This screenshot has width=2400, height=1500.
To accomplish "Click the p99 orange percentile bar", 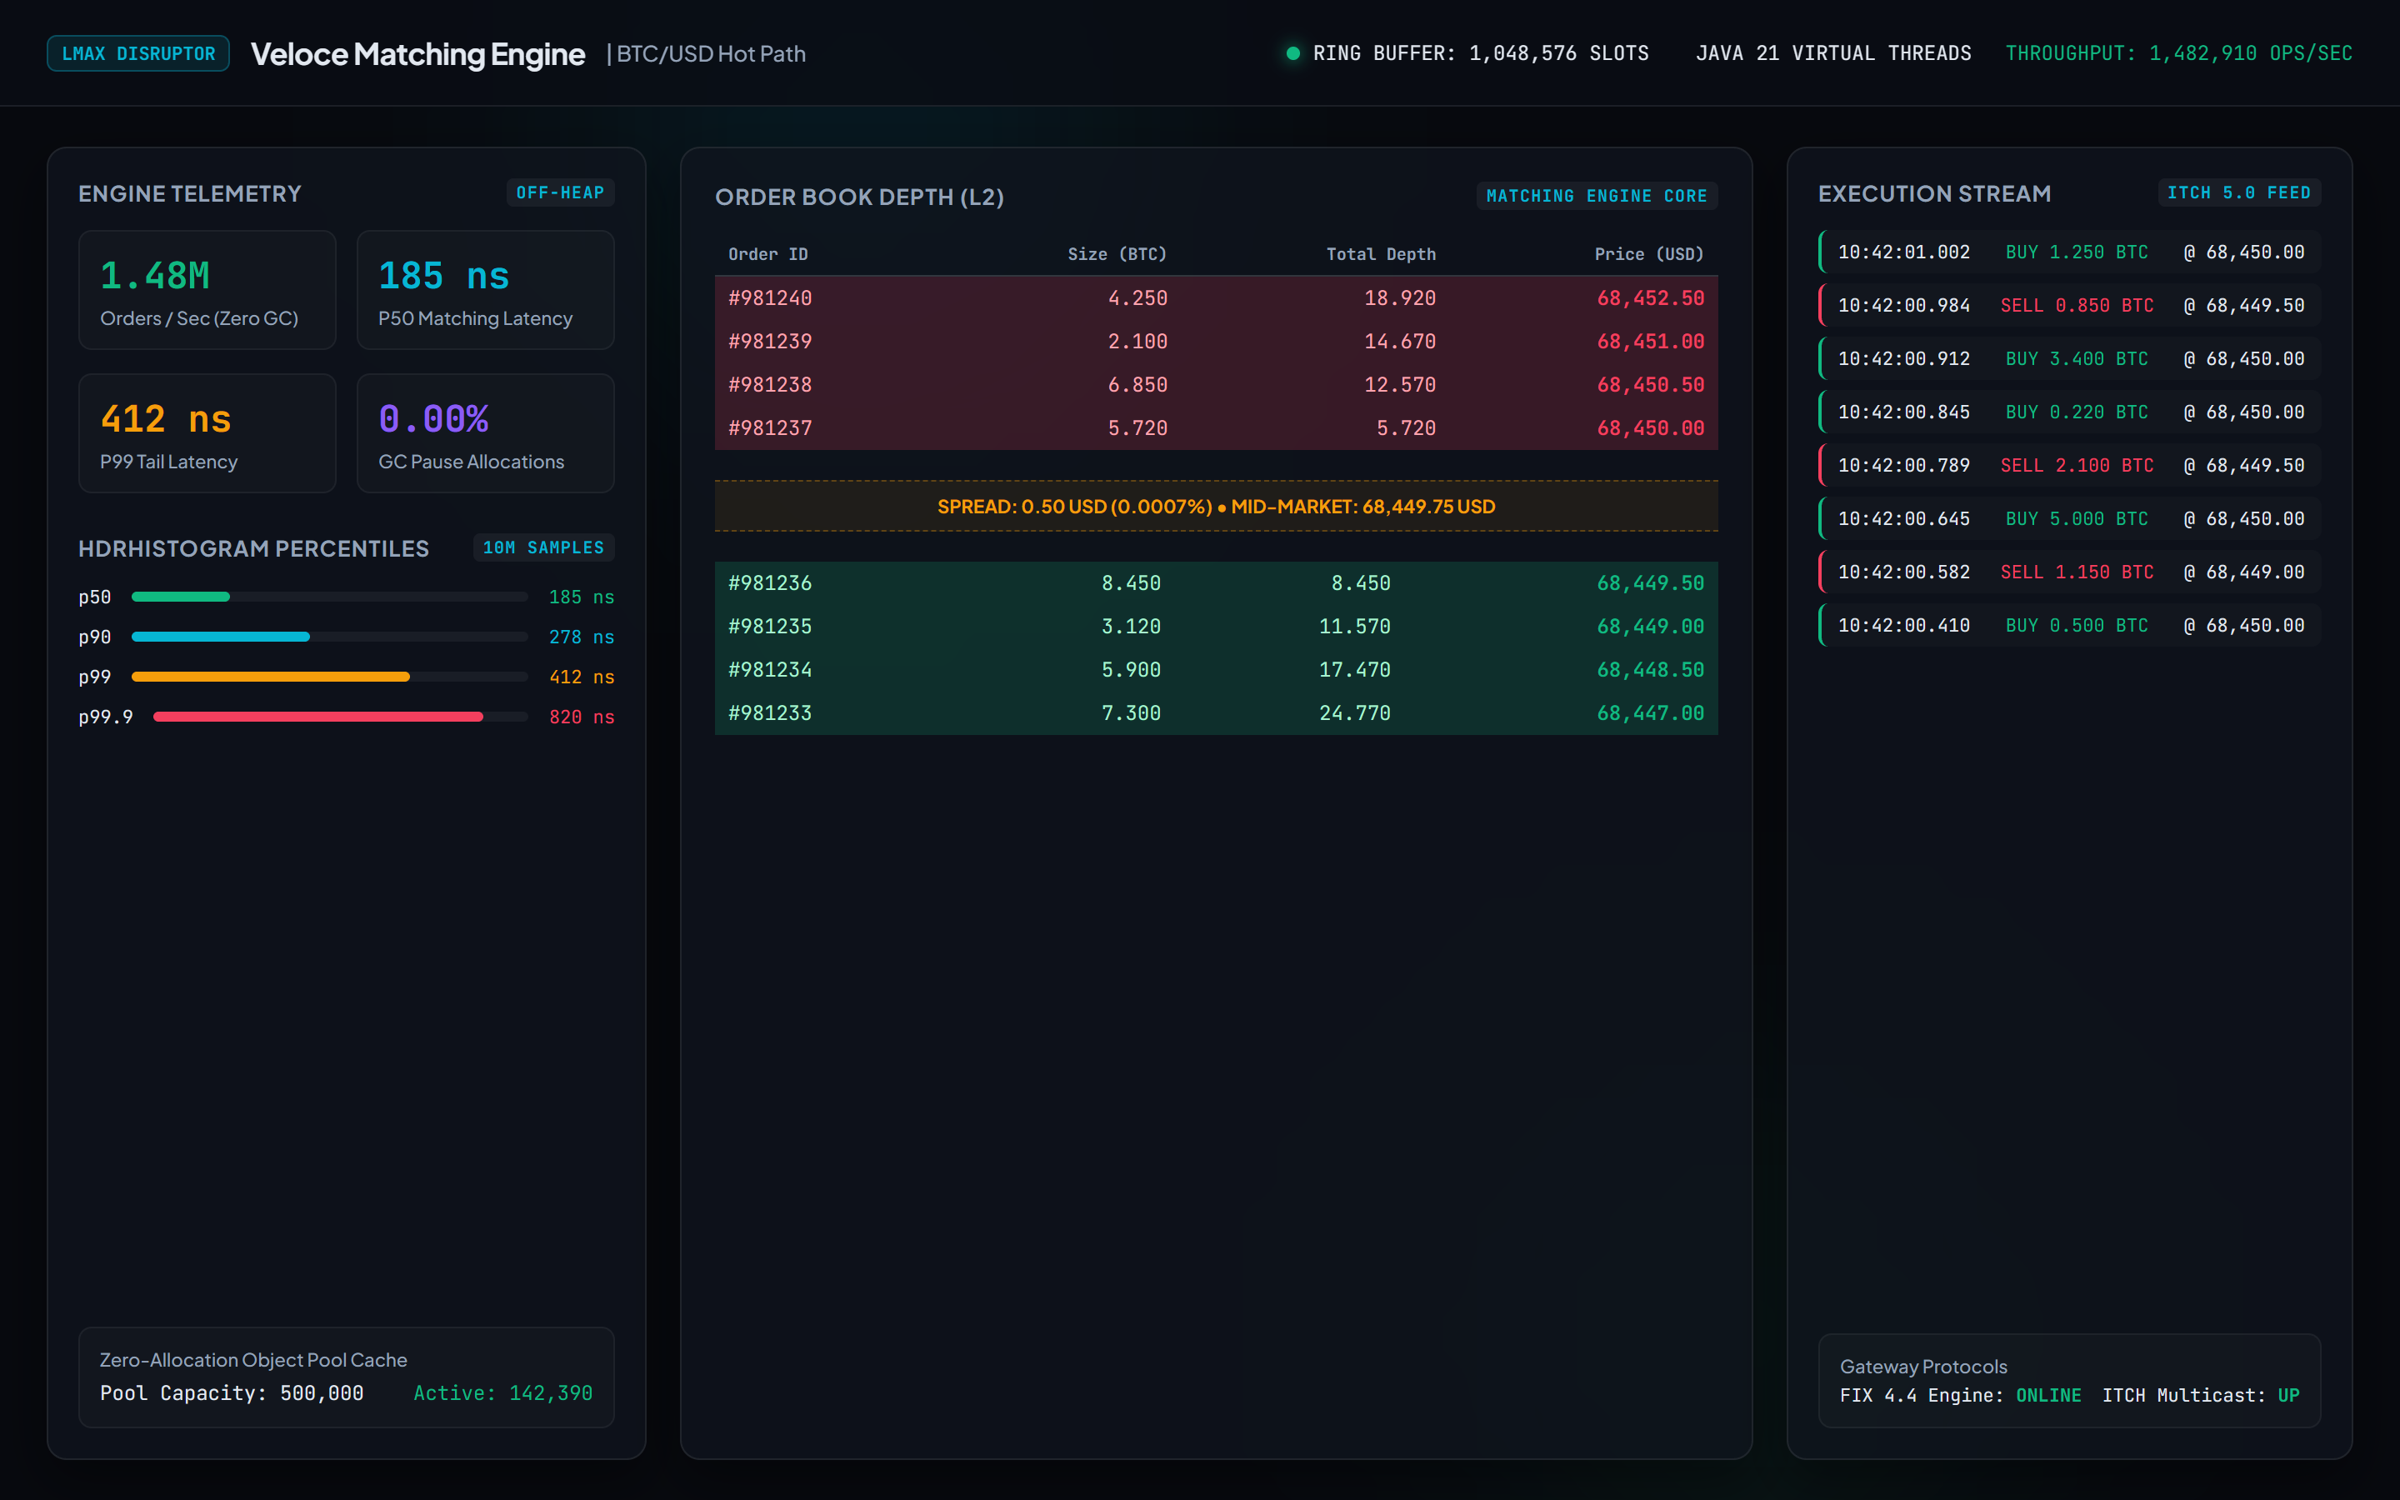I will 329,677.
